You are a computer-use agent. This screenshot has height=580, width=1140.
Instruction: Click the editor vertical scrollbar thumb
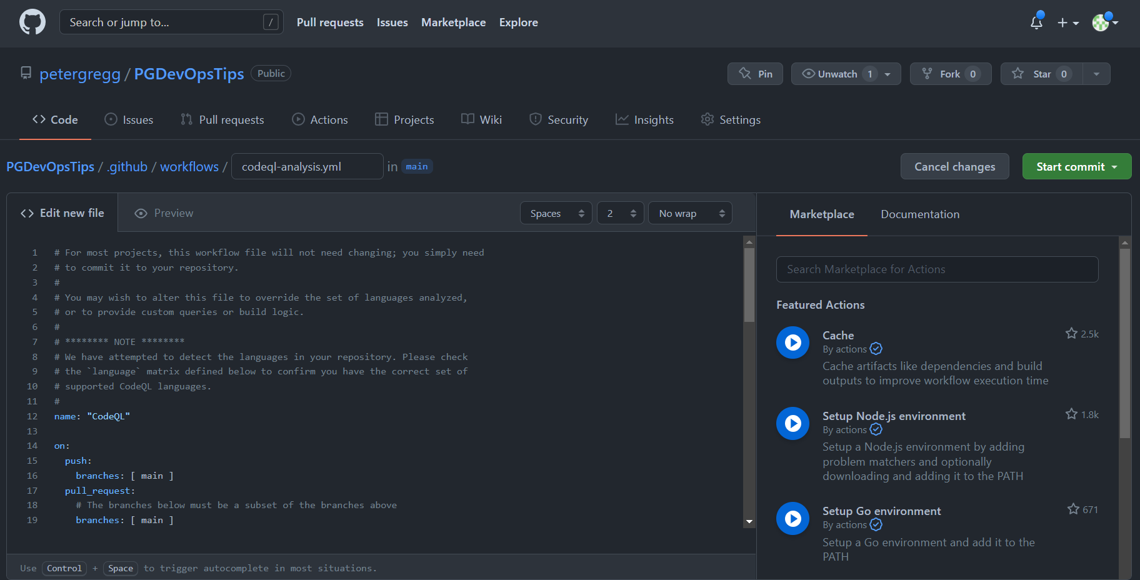coord(749,285)
